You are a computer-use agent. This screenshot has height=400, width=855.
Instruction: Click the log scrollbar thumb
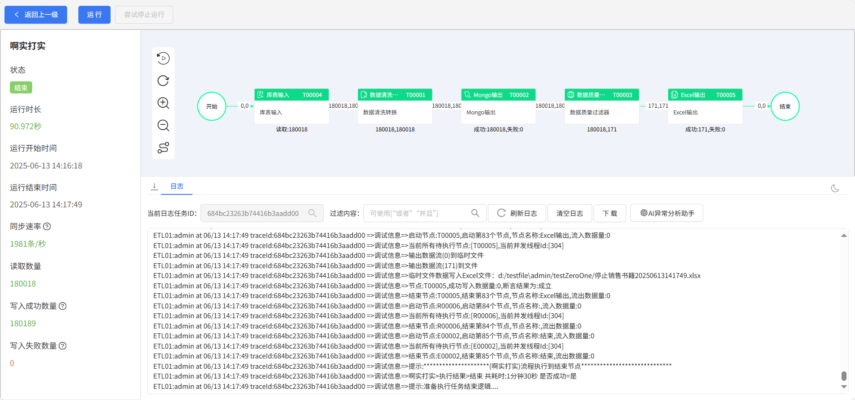click(x=844, y=375)
